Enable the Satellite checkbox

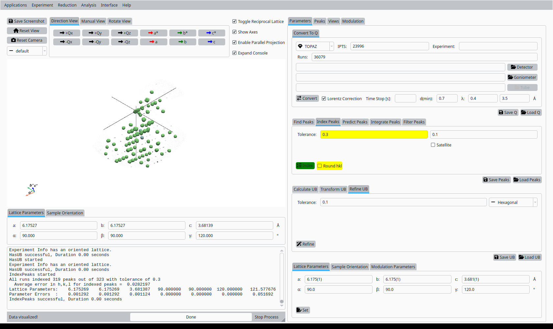tap(433, 145)
